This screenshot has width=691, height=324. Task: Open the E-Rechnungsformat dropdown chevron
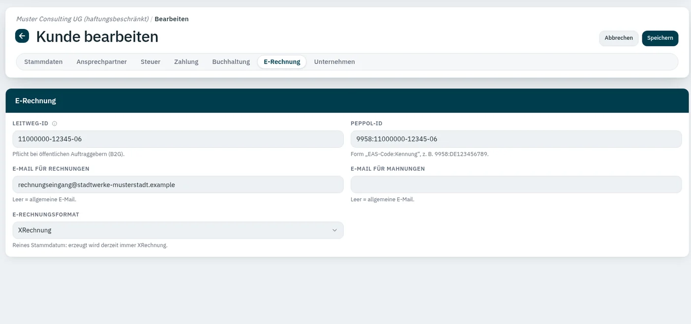pos(334,230)
